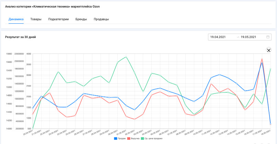This screenshot has width=277, height=144.
Task: Close the chart with the X icon
Action: coord(269,50)
